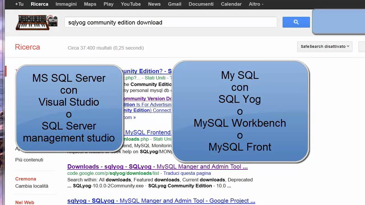365x205 pixels.
Task: Expand the Altro menu in top bar
Action: click(256, 4)
